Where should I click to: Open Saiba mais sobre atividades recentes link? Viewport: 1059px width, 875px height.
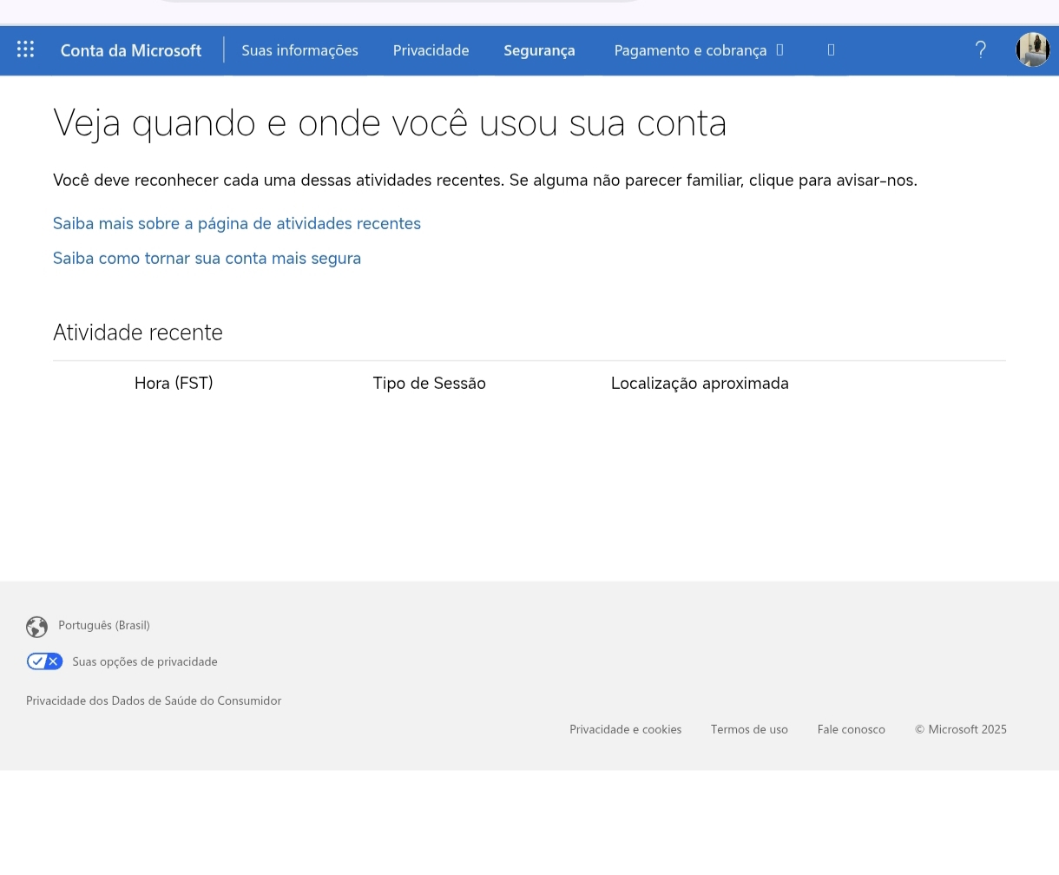[237, 224]
